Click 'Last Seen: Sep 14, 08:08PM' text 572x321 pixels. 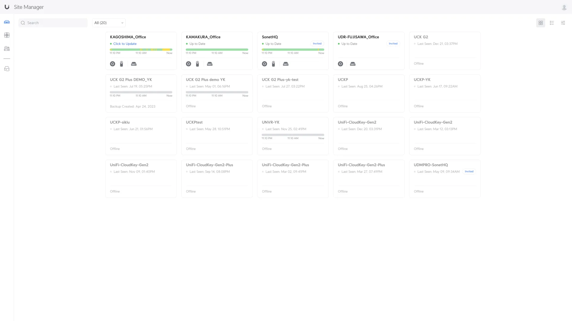209,172
